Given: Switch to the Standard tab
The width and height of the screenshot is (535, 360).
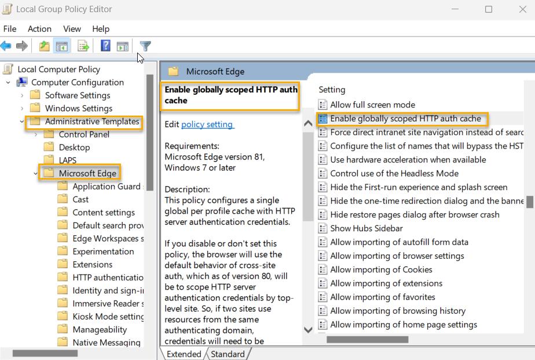Looking at the screenshot, I should click(x=228, y=353).
